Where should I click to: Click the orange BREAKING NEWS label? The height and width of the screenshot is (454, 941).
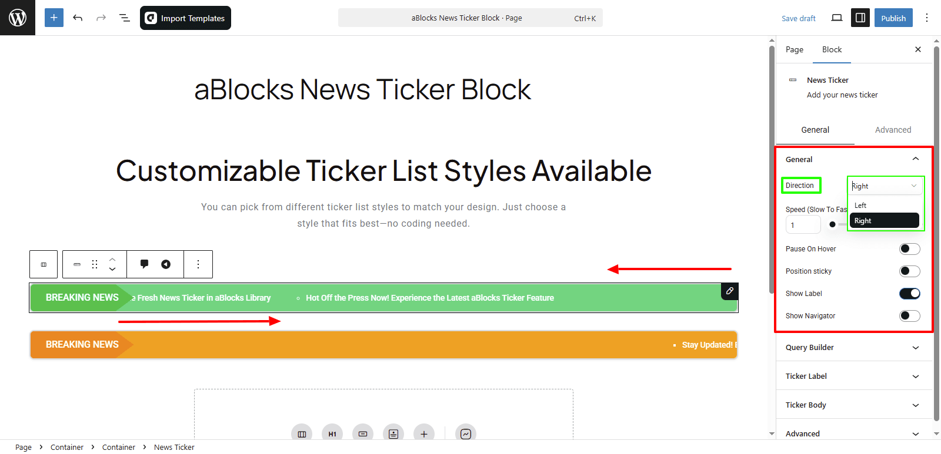[x=82, y=345]
